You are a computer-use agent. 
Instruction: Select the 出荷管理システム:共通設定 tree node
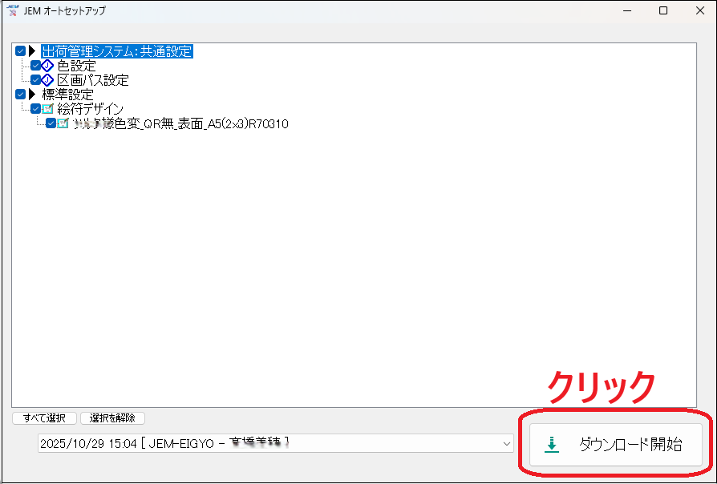117,51
